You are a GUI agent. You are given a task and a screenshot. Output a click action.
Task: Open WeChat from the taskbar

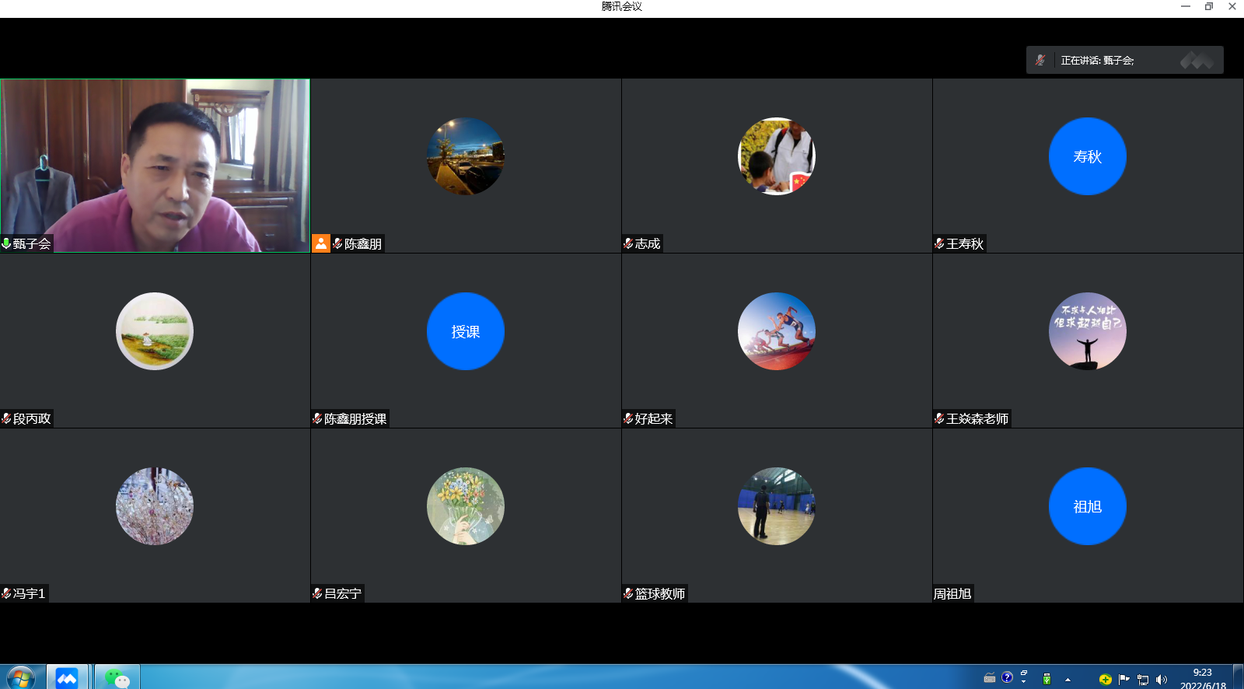click(117, 677)
